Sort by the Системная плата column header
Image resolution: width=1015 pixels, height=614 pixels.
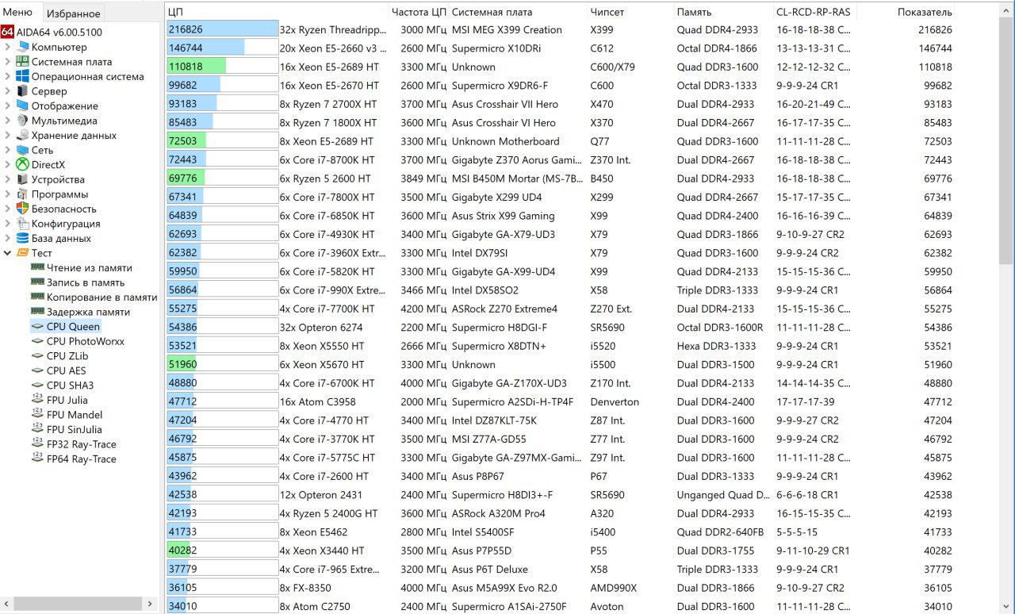(519, 12)
